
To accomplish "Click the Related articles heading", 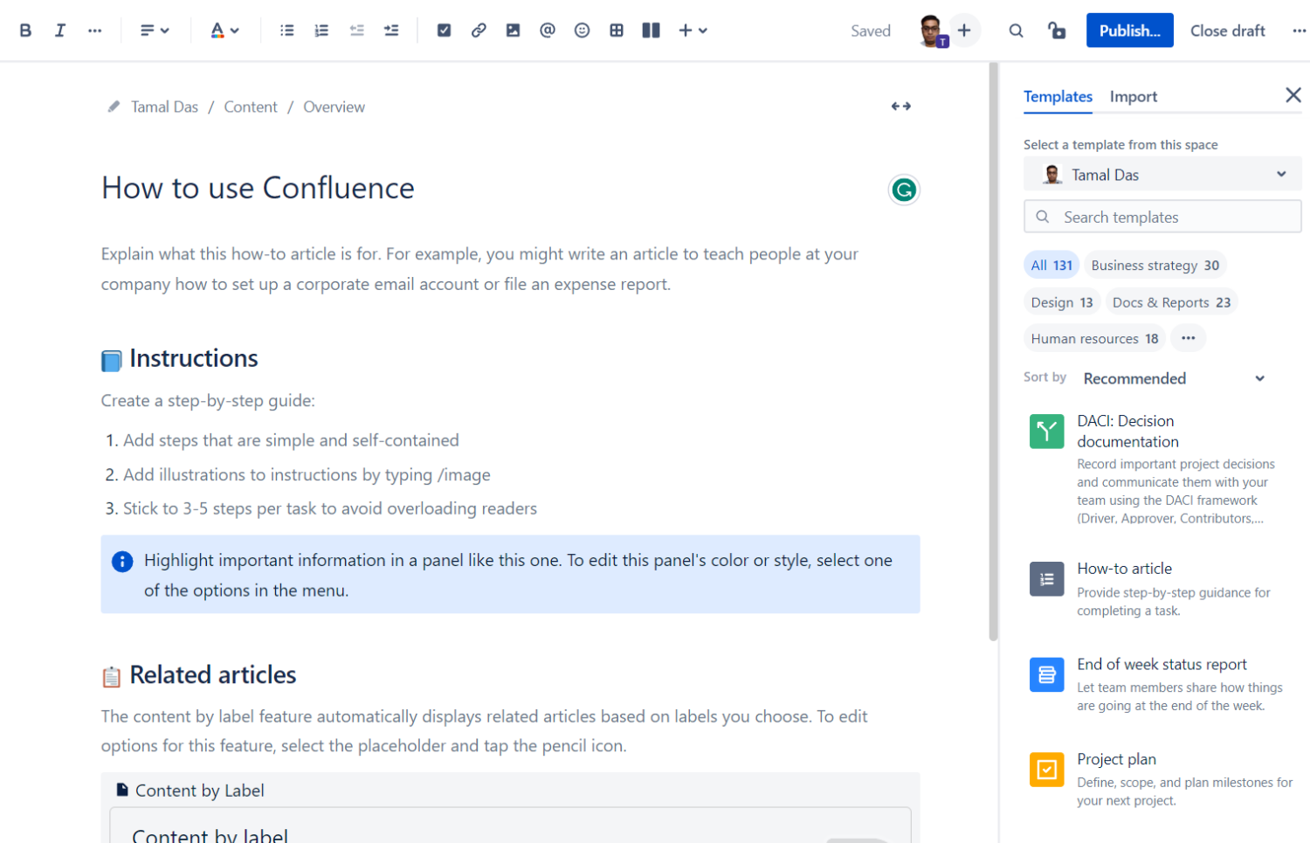I will (213, 674).
